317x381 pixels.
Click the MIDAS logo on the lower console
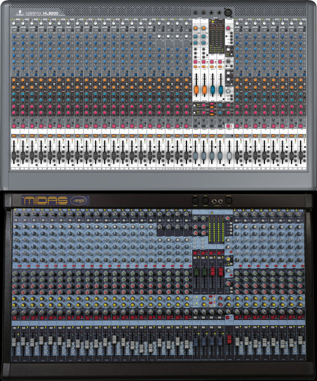[x=46, y=201]
